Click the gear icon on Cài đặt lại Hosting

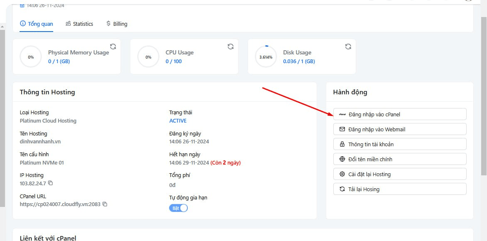[341, 174]
